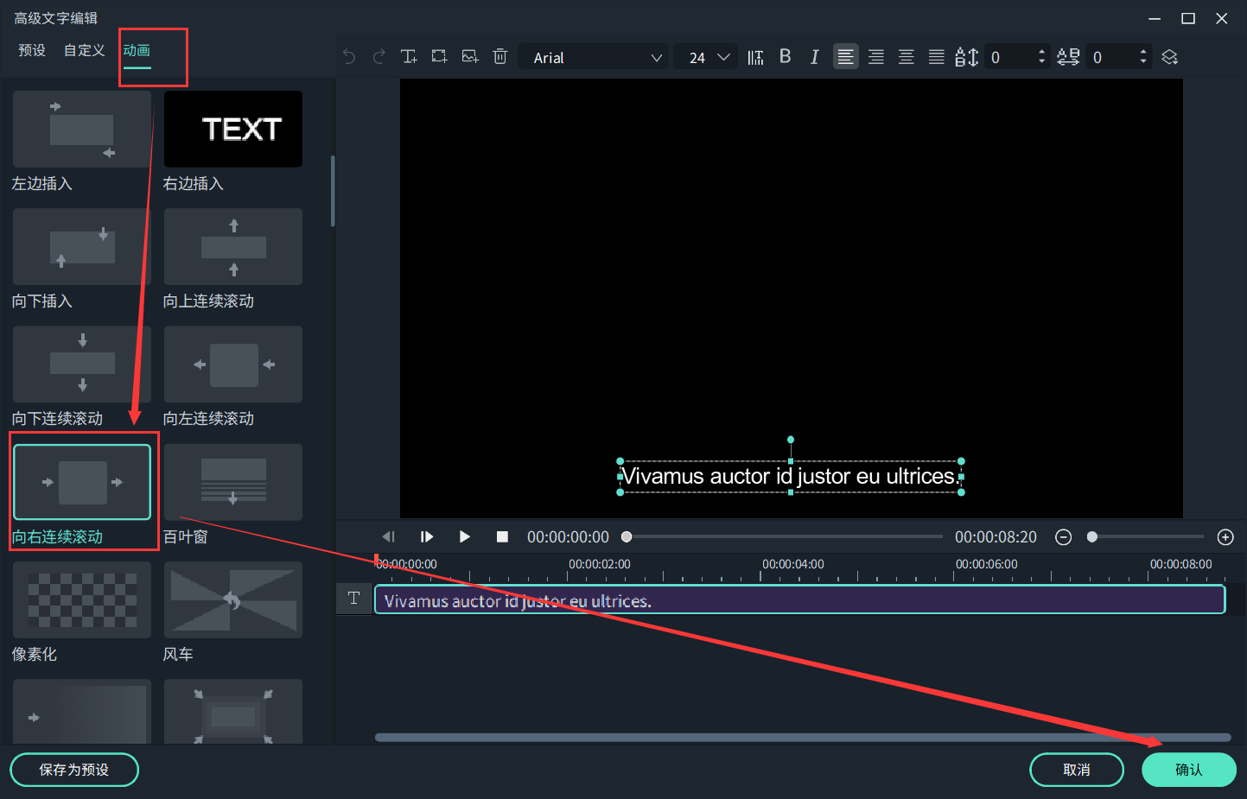Click the timeline zoom slider handle
This screenshot has width=1247, height=799.
[x=1092, y=537]
